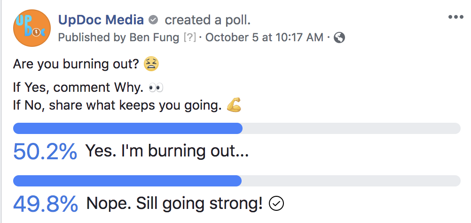Click the flexed bicep emoji
This screenshot has height=223, width=471.
tap(234, 106)
